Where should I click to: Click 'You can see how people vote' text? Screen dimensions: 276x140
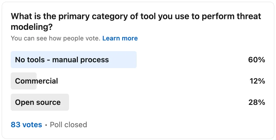56,38
